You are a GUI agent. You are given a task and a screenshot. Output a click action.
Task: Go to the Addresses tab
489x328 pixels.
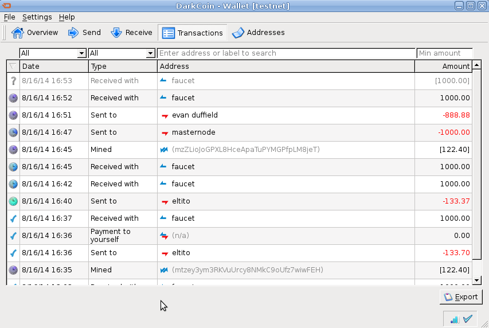point(258,33)
